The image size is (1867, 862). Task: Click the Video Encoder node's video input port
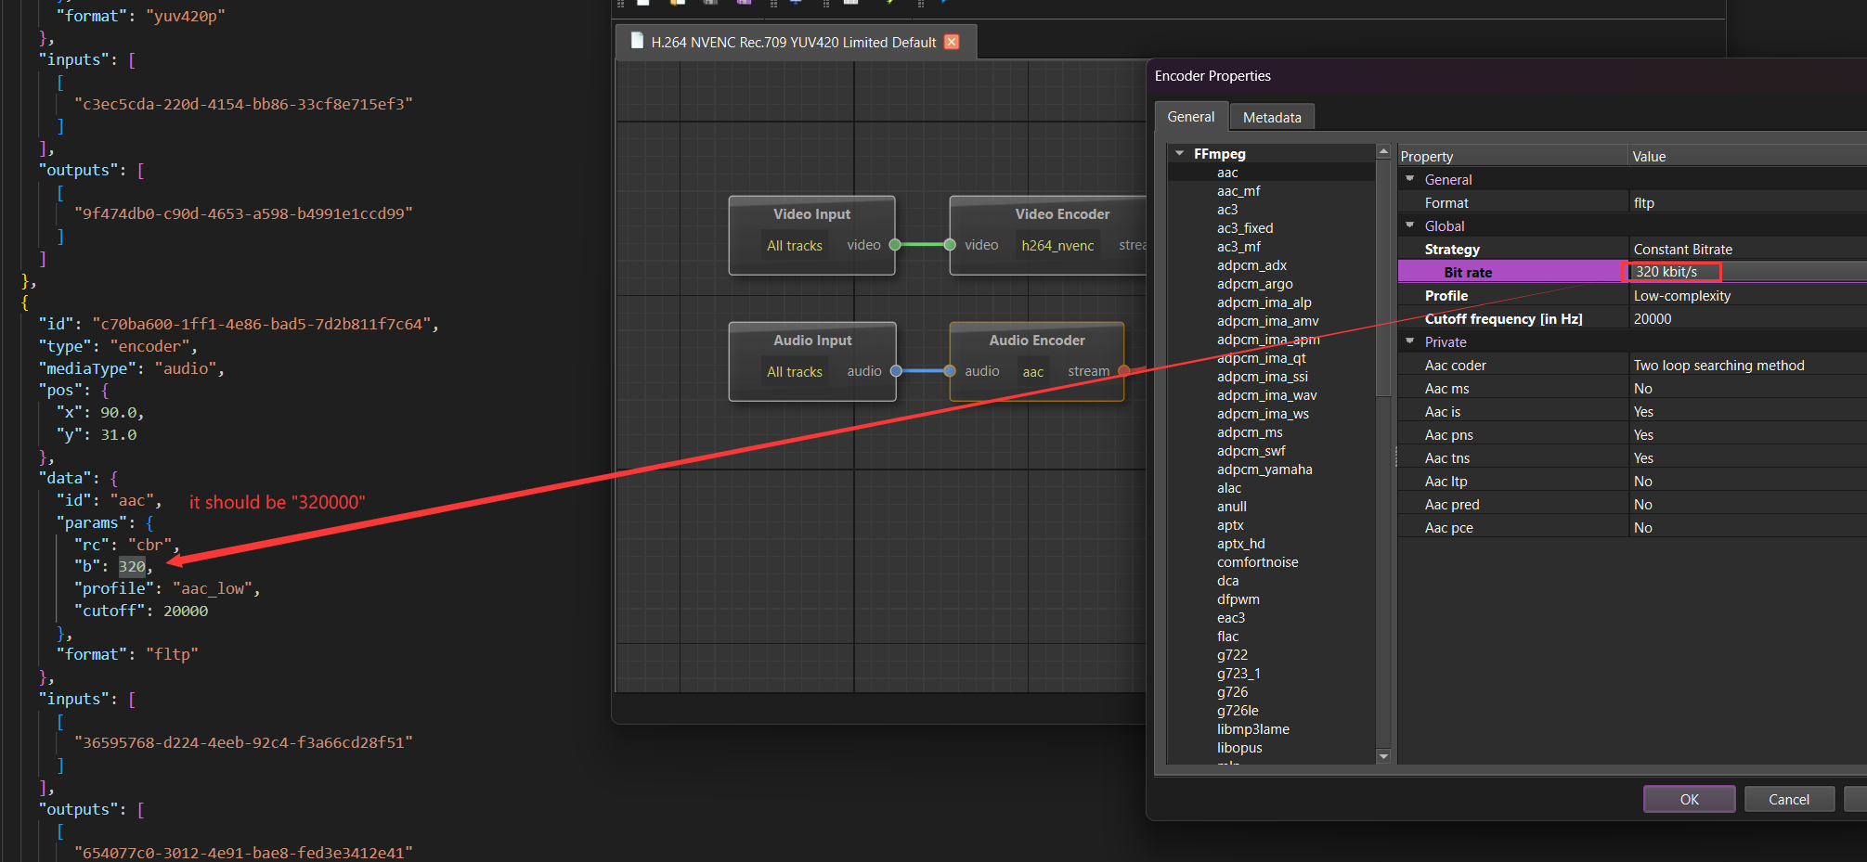tap(950, 245)
